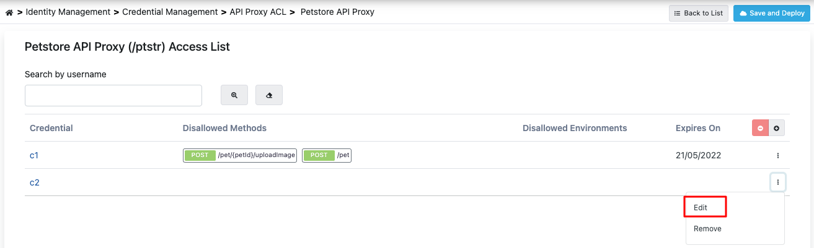The width and height of the screenshot is (814, 248).
Task: Click the home icon in breadcrumb
Action: coord(9,12)
